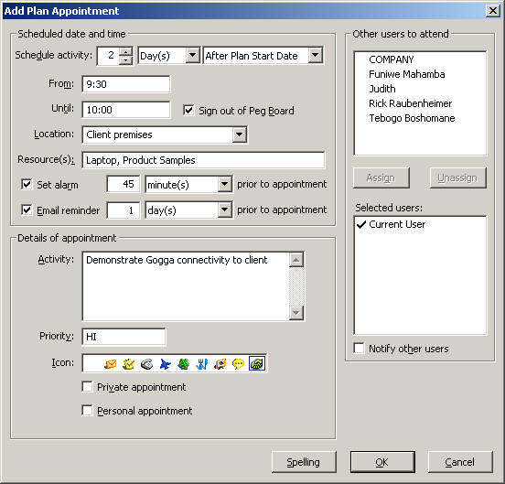Choose the envelope mail icon
This screenshot has width=505, height=484.
point(110,364)
